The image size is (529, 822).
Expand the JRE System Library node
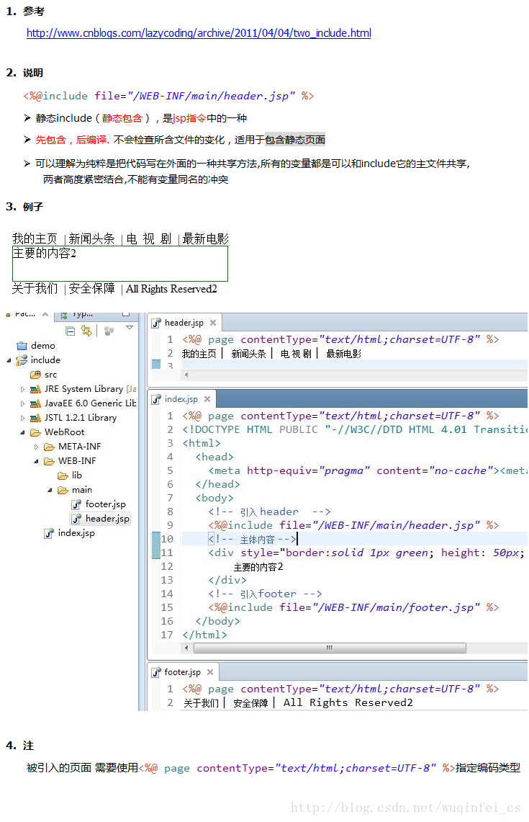(x=22, y=389)
